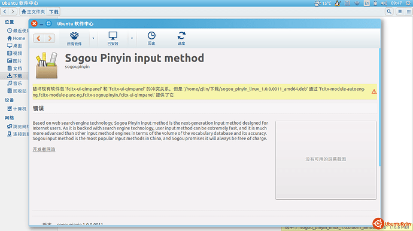Open 音乐 in file manager sidebar
This screenshot has height=231, width=413.
pyautogui.click(x=14, y=84)
